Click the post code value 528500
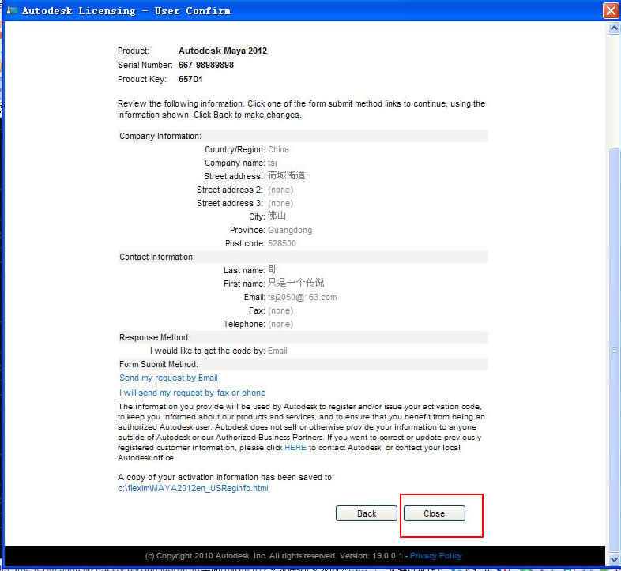 pos(282,243)
